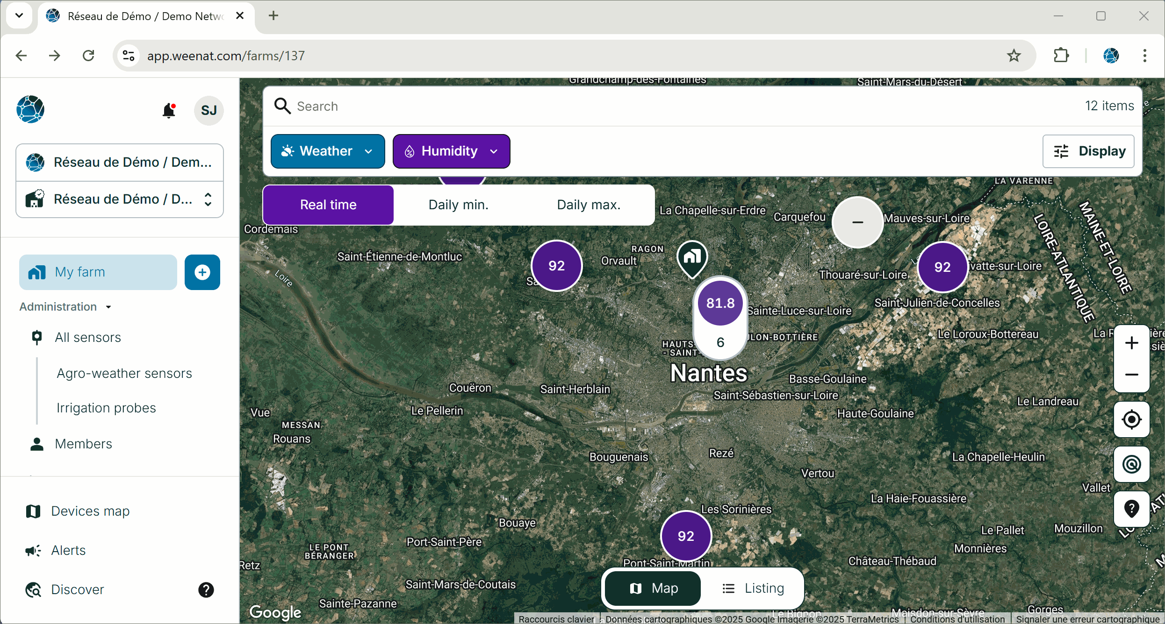Viewport: 1165px width, 624px height.
Task: Click the address bar URL
Action: 226,56
